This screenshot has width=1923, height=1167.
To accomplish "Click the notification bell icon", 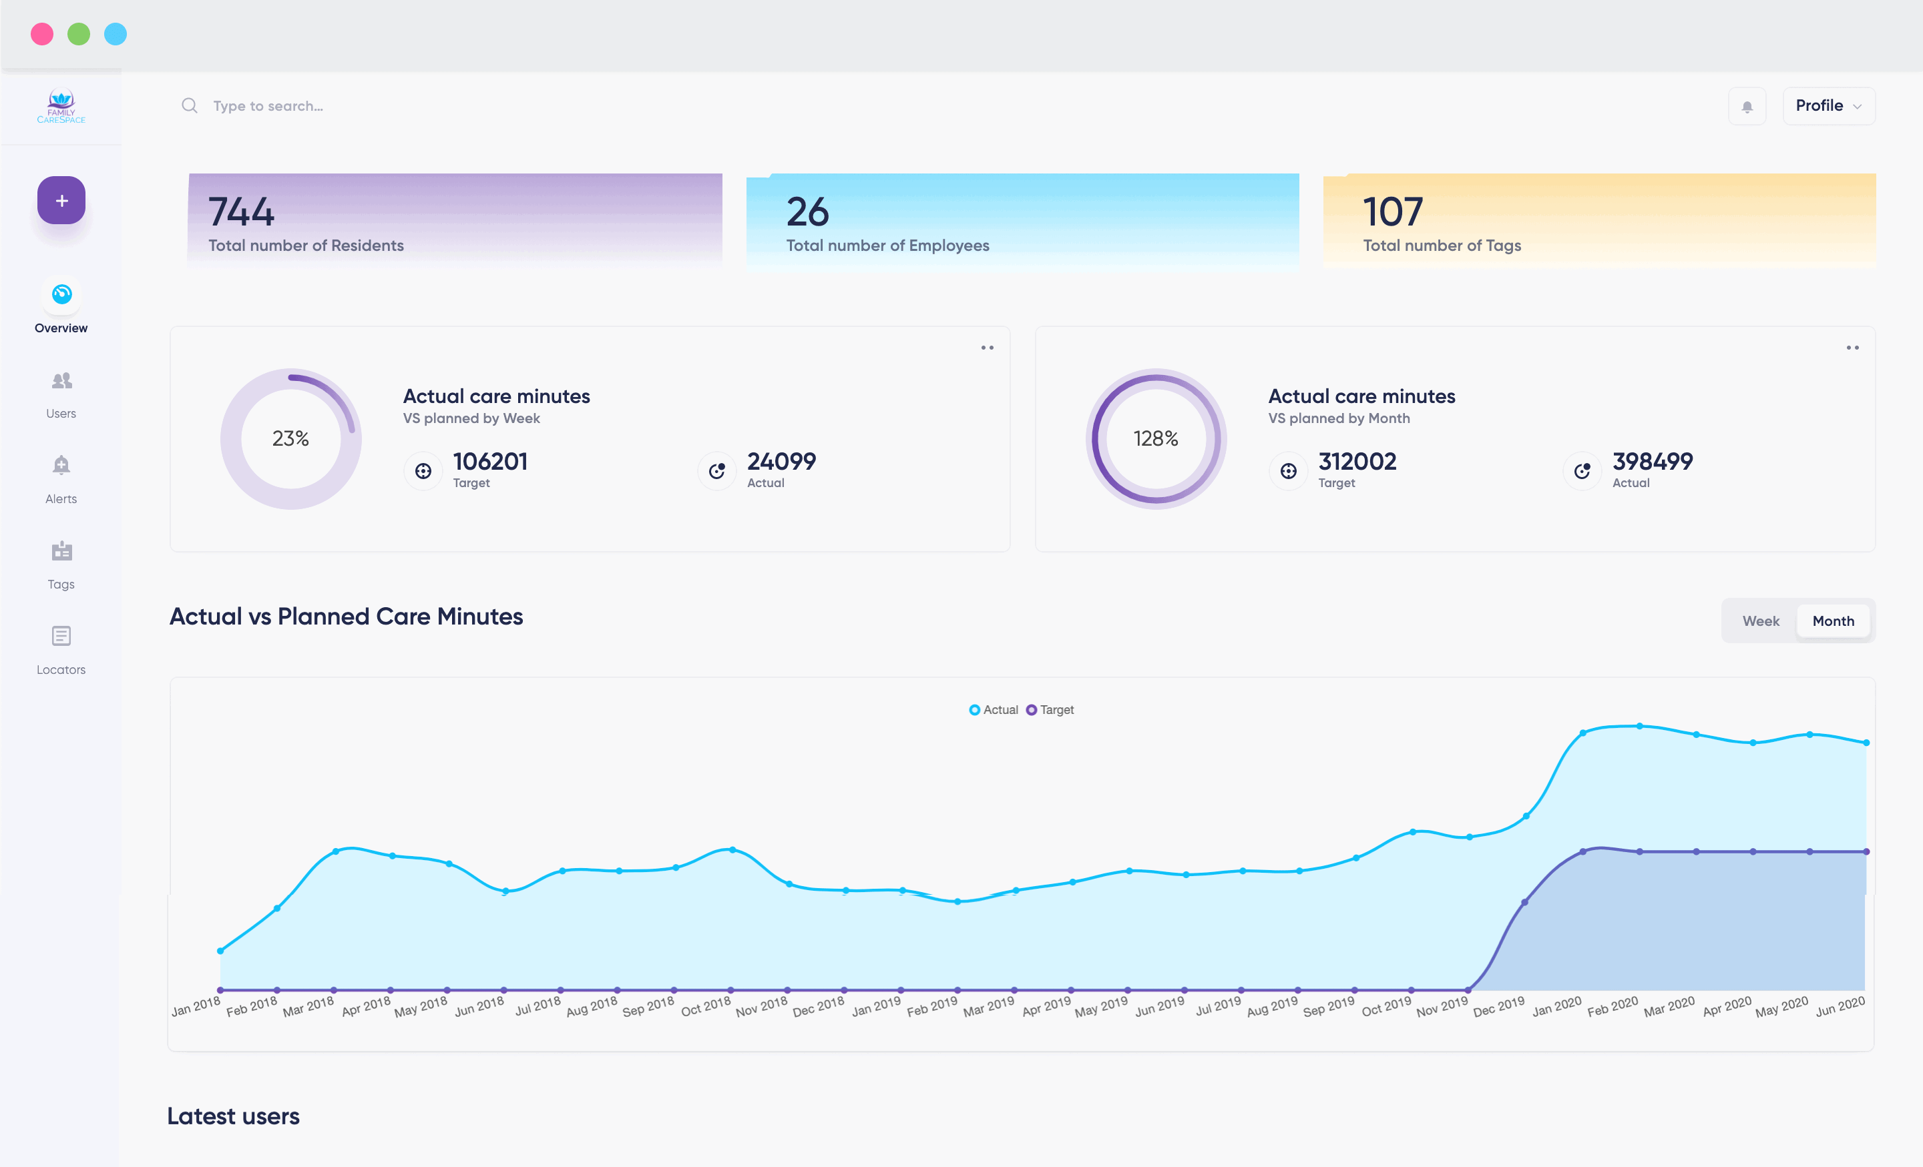I will 1747,106.
